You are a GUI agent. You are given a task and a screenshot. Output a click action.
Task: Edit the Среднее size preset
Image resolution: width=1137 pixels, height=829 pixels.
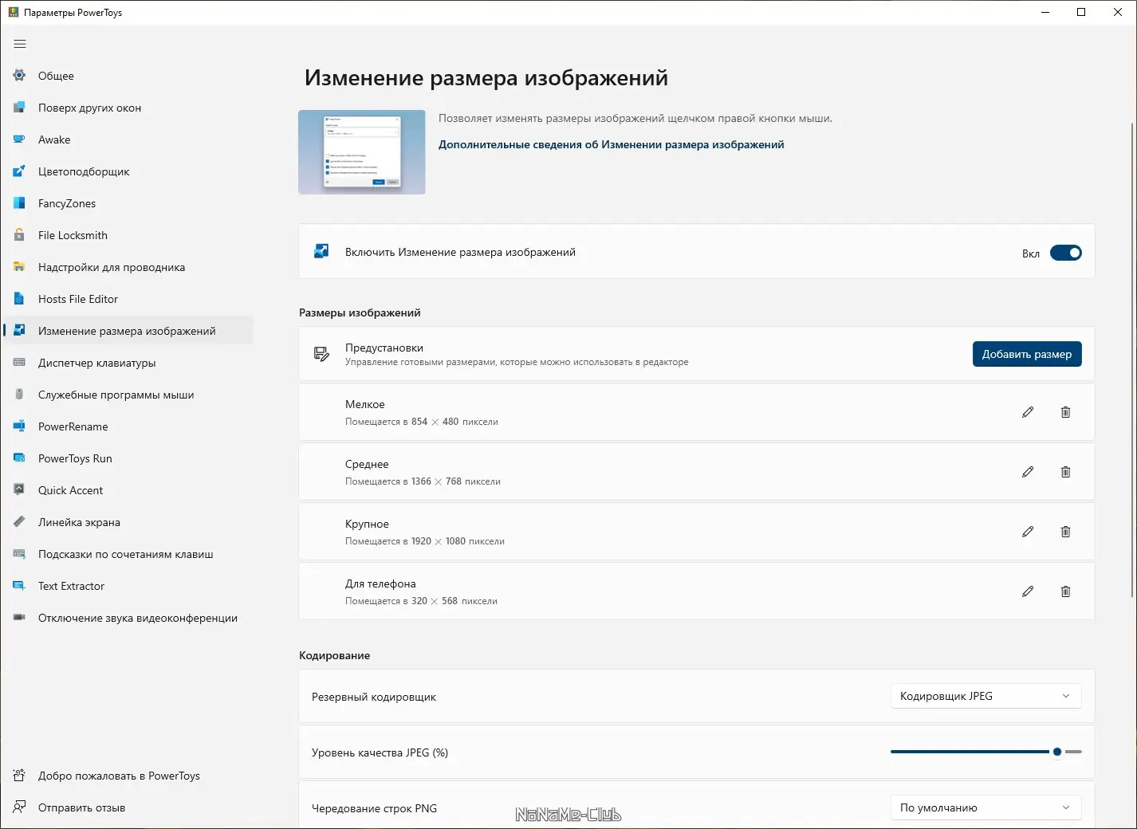[1028, 472]
